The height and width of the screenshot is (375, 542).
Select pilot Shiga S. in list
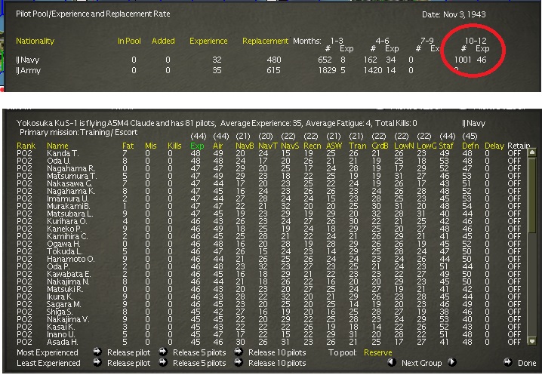tap(59, 312)
